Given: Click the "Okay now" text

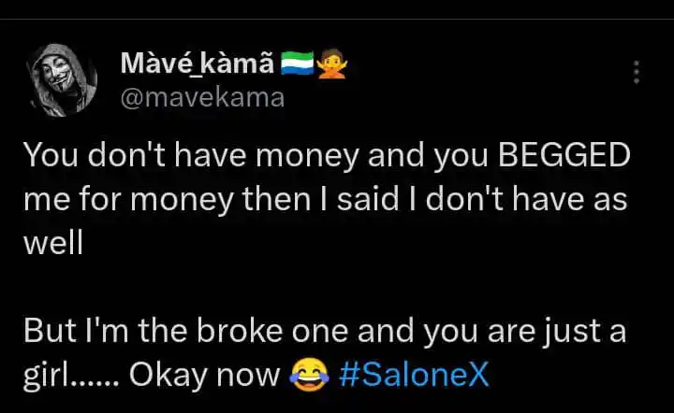Looking at the screenshot, I should pos(204,374).
